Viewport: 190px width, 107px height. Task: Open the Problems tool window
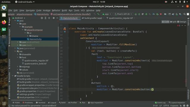point(28,103)
